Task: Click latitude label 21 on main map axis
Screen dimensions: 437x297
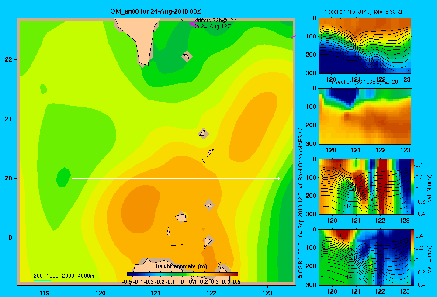Action: point(9,119)
